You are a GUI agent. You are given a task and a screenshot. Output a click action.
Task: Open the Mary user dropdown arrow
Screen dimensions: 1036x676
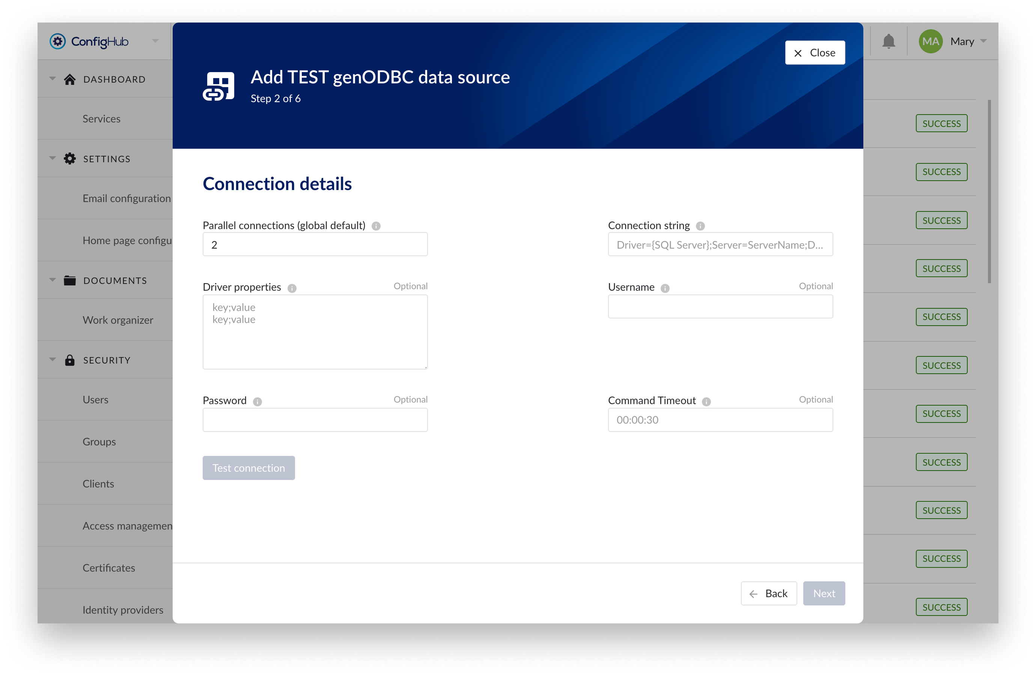point(983,41)
